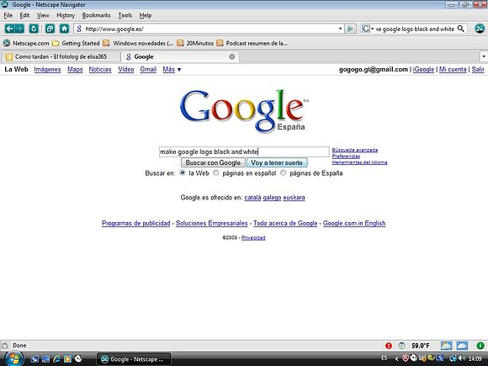Screen dimensions: 488x366
Task: Click in the Google search text box
Action: 244,152
